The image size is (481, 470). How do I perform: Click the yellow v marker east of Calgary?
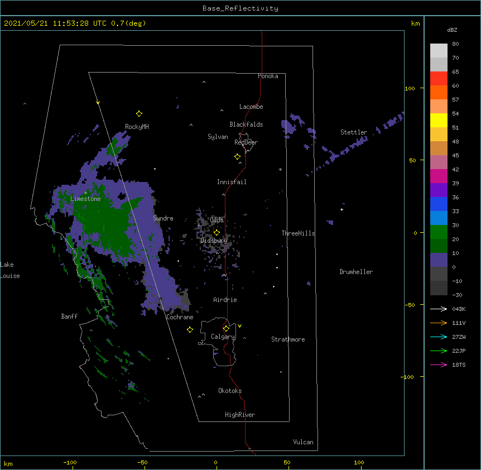pyautogui.click(x=239, y=326)
